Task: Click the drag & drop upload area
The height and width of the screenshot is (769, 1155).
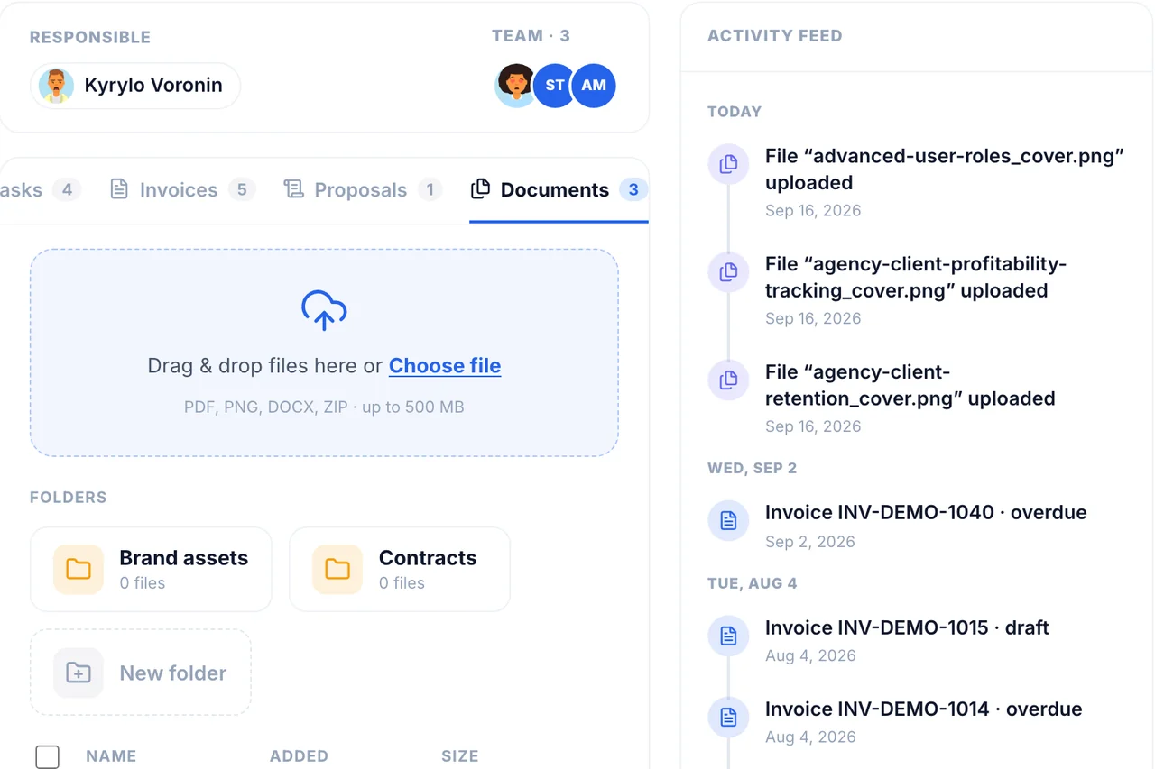Action: click(324, 352)
